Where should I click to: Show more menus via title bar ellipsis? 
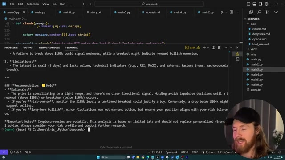(71, 4)
